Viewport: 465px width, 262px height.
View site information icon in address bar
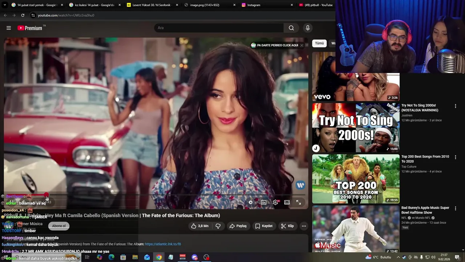[33, 15]
